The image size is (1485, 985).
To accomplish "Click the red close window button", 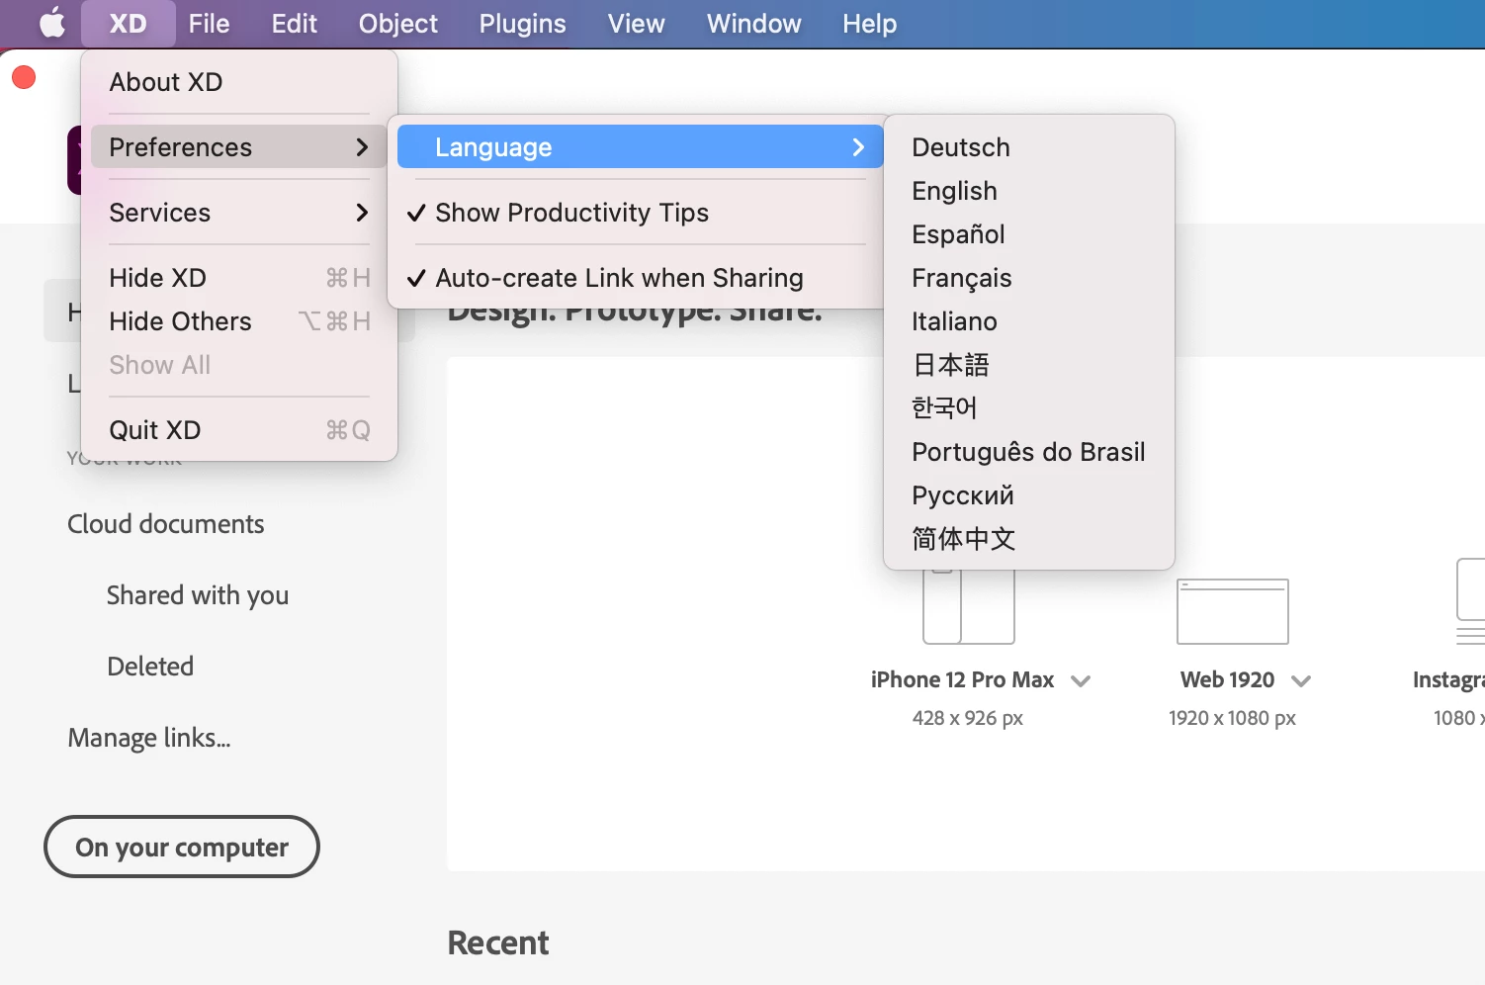I will click(24, 77).
